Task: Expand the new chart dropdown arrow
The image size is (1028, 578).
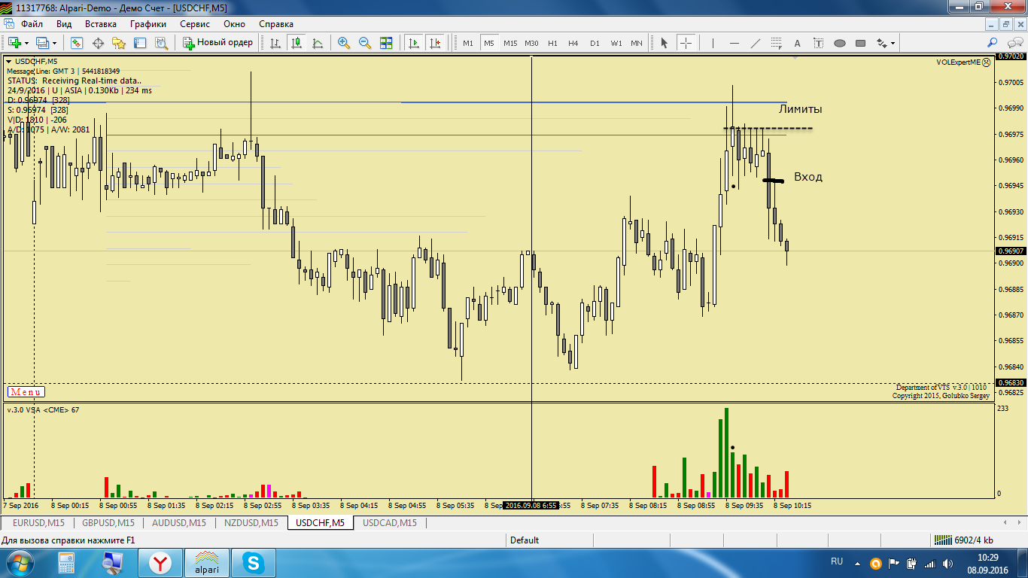Action: coord(28,43)
